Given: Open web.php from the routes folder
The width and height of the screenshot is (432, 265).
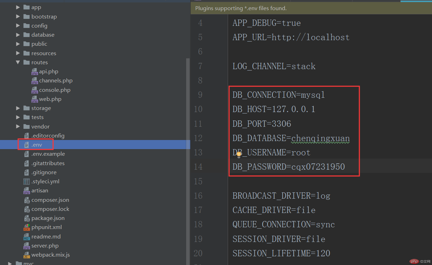Looking at the screenshot, I should click(51, 99).
